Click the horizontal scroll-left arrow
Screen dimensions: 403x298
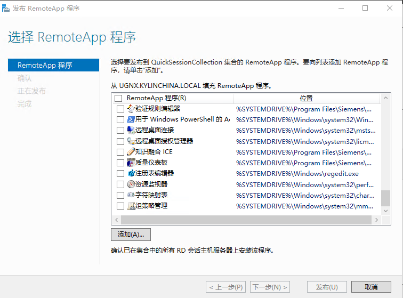pyautogui.click(x=117, y=220)
